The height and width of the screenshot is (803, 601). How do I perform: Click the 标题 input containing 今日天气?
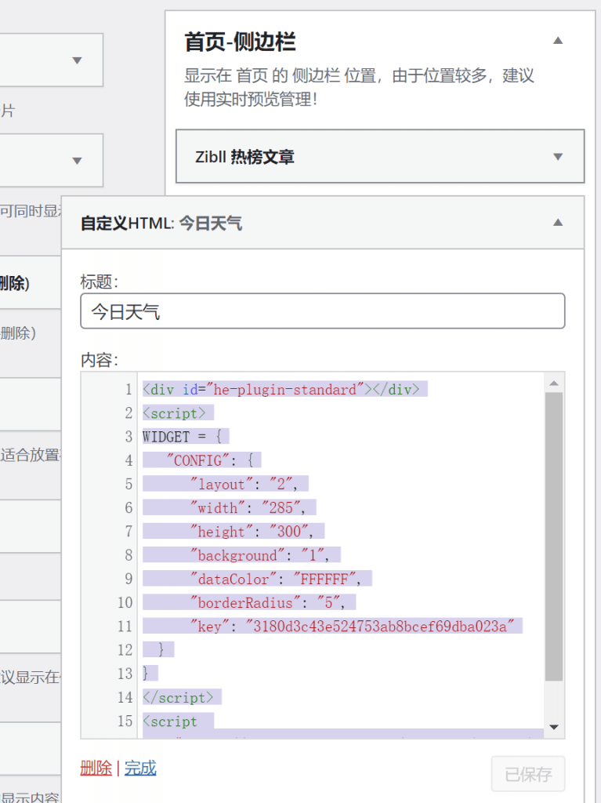tap(322, 311)
